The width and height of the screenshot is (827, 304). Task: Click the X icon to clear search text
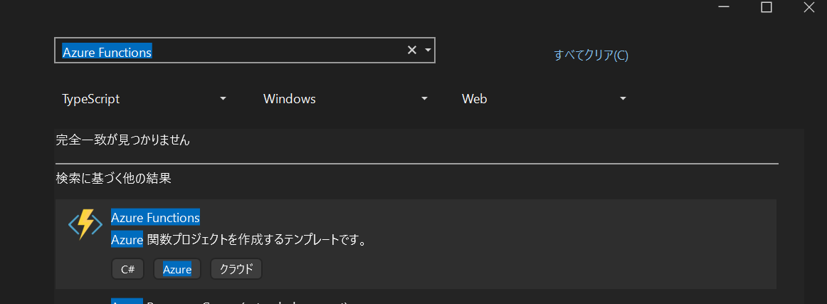coord(411,50)
